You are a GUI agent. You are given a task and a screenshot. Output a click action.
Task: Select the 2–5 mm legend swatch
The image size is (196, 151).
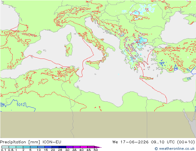click(27, 147)
